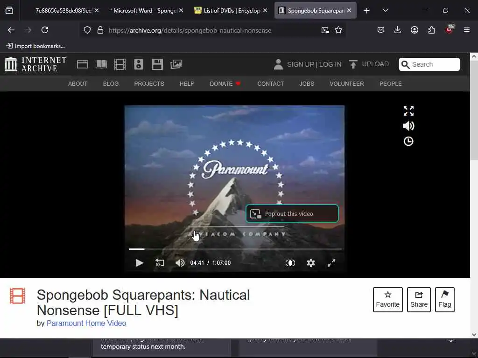The height and width of the screenshot is (358, 478).
Task: Open BLOG menu item
Action: click(x=111, y=84)
